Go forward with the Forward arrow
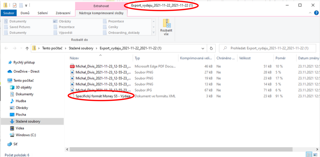This screenshot has width=320, height=157. [x=14, y=48]
